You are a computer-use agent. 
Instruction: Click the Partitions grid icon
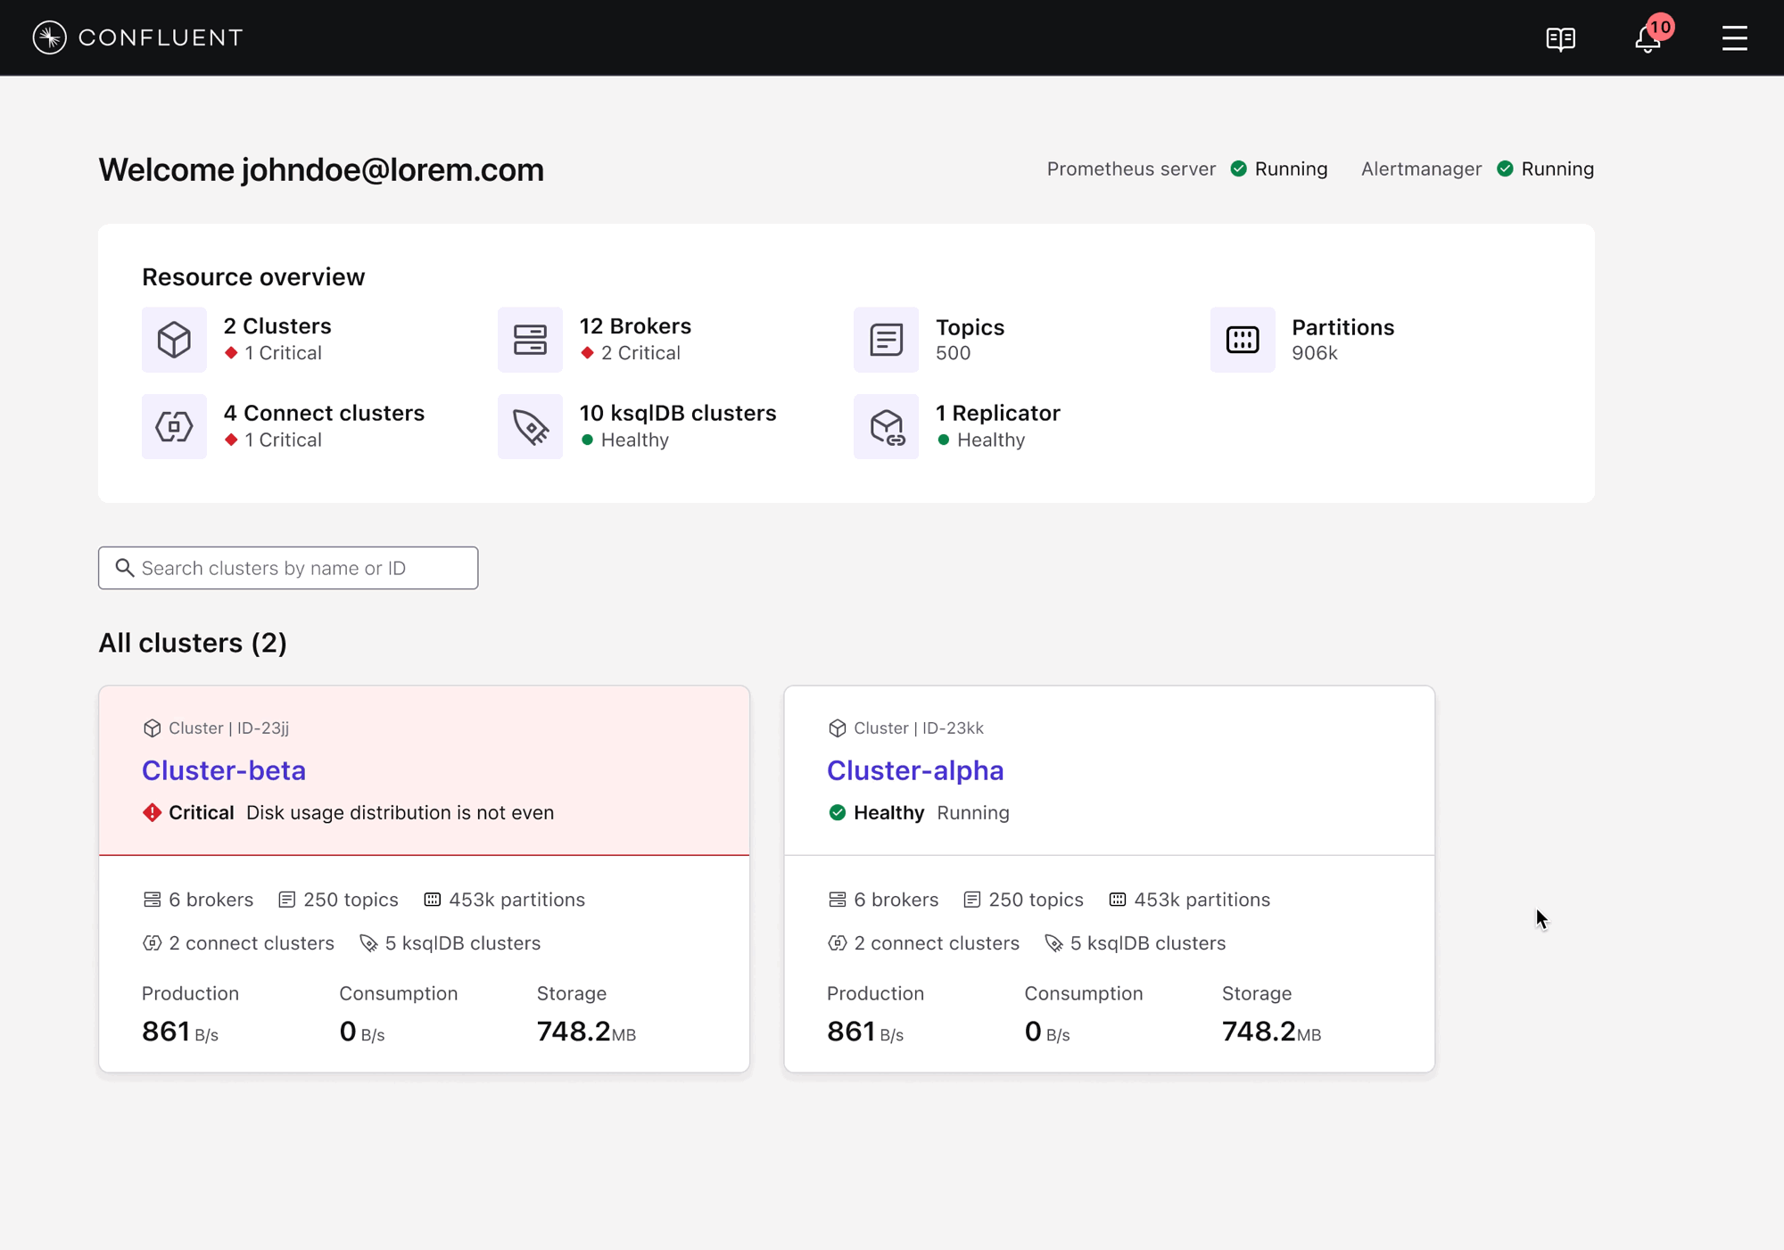[1242, 340]
